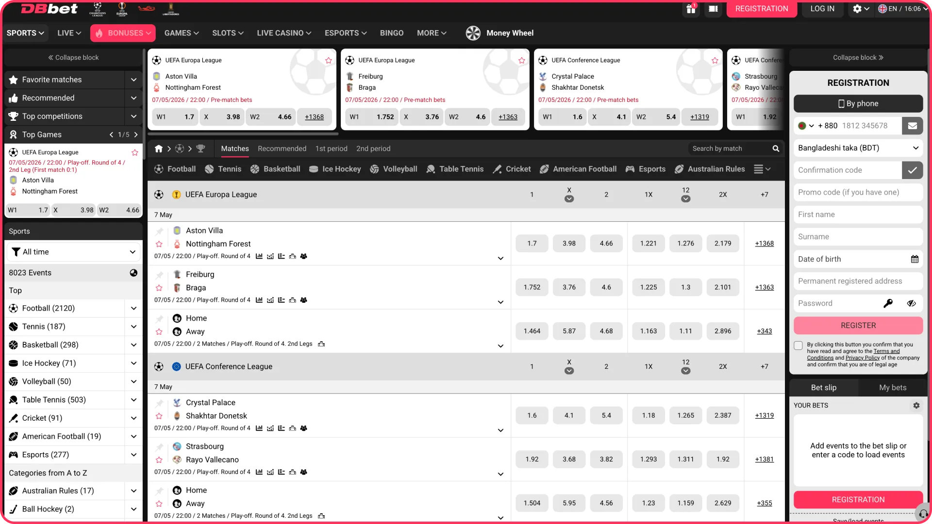Image resolution: width=932 pixels, height=524 pixels.
Task: Open the All time filter dropdown
Action: (74, 252)
